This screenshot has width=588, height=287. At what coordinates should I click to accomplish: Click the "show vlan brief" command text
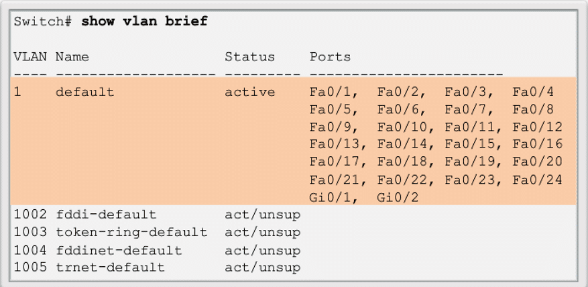(x=144, y=21)
